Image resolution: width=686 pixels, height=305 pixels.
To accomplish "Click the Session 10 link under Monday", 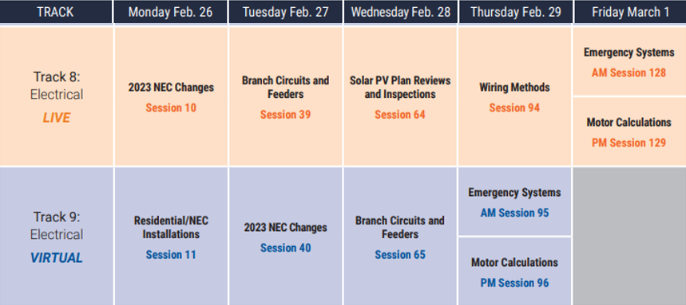I will point(171,108).
